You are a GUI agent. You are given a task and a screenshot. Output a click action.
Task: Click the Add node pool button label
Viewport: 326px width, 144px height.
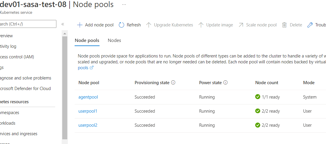[99, 25]
